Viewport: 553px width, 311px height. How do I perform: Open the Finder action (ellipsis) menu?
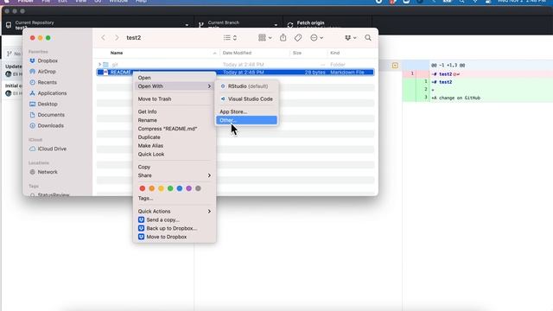(x=316, y=38)
